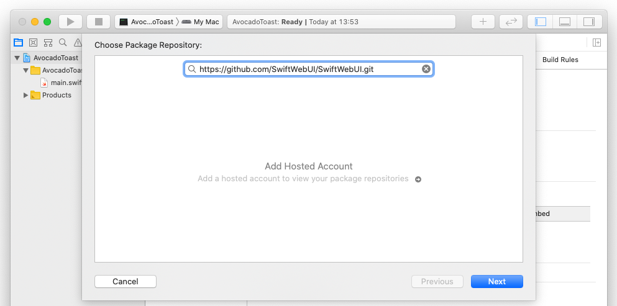Open the Project navigator folder icon
Image resolution: width=617 pixels, height=306 pixels.
point(18,42)
